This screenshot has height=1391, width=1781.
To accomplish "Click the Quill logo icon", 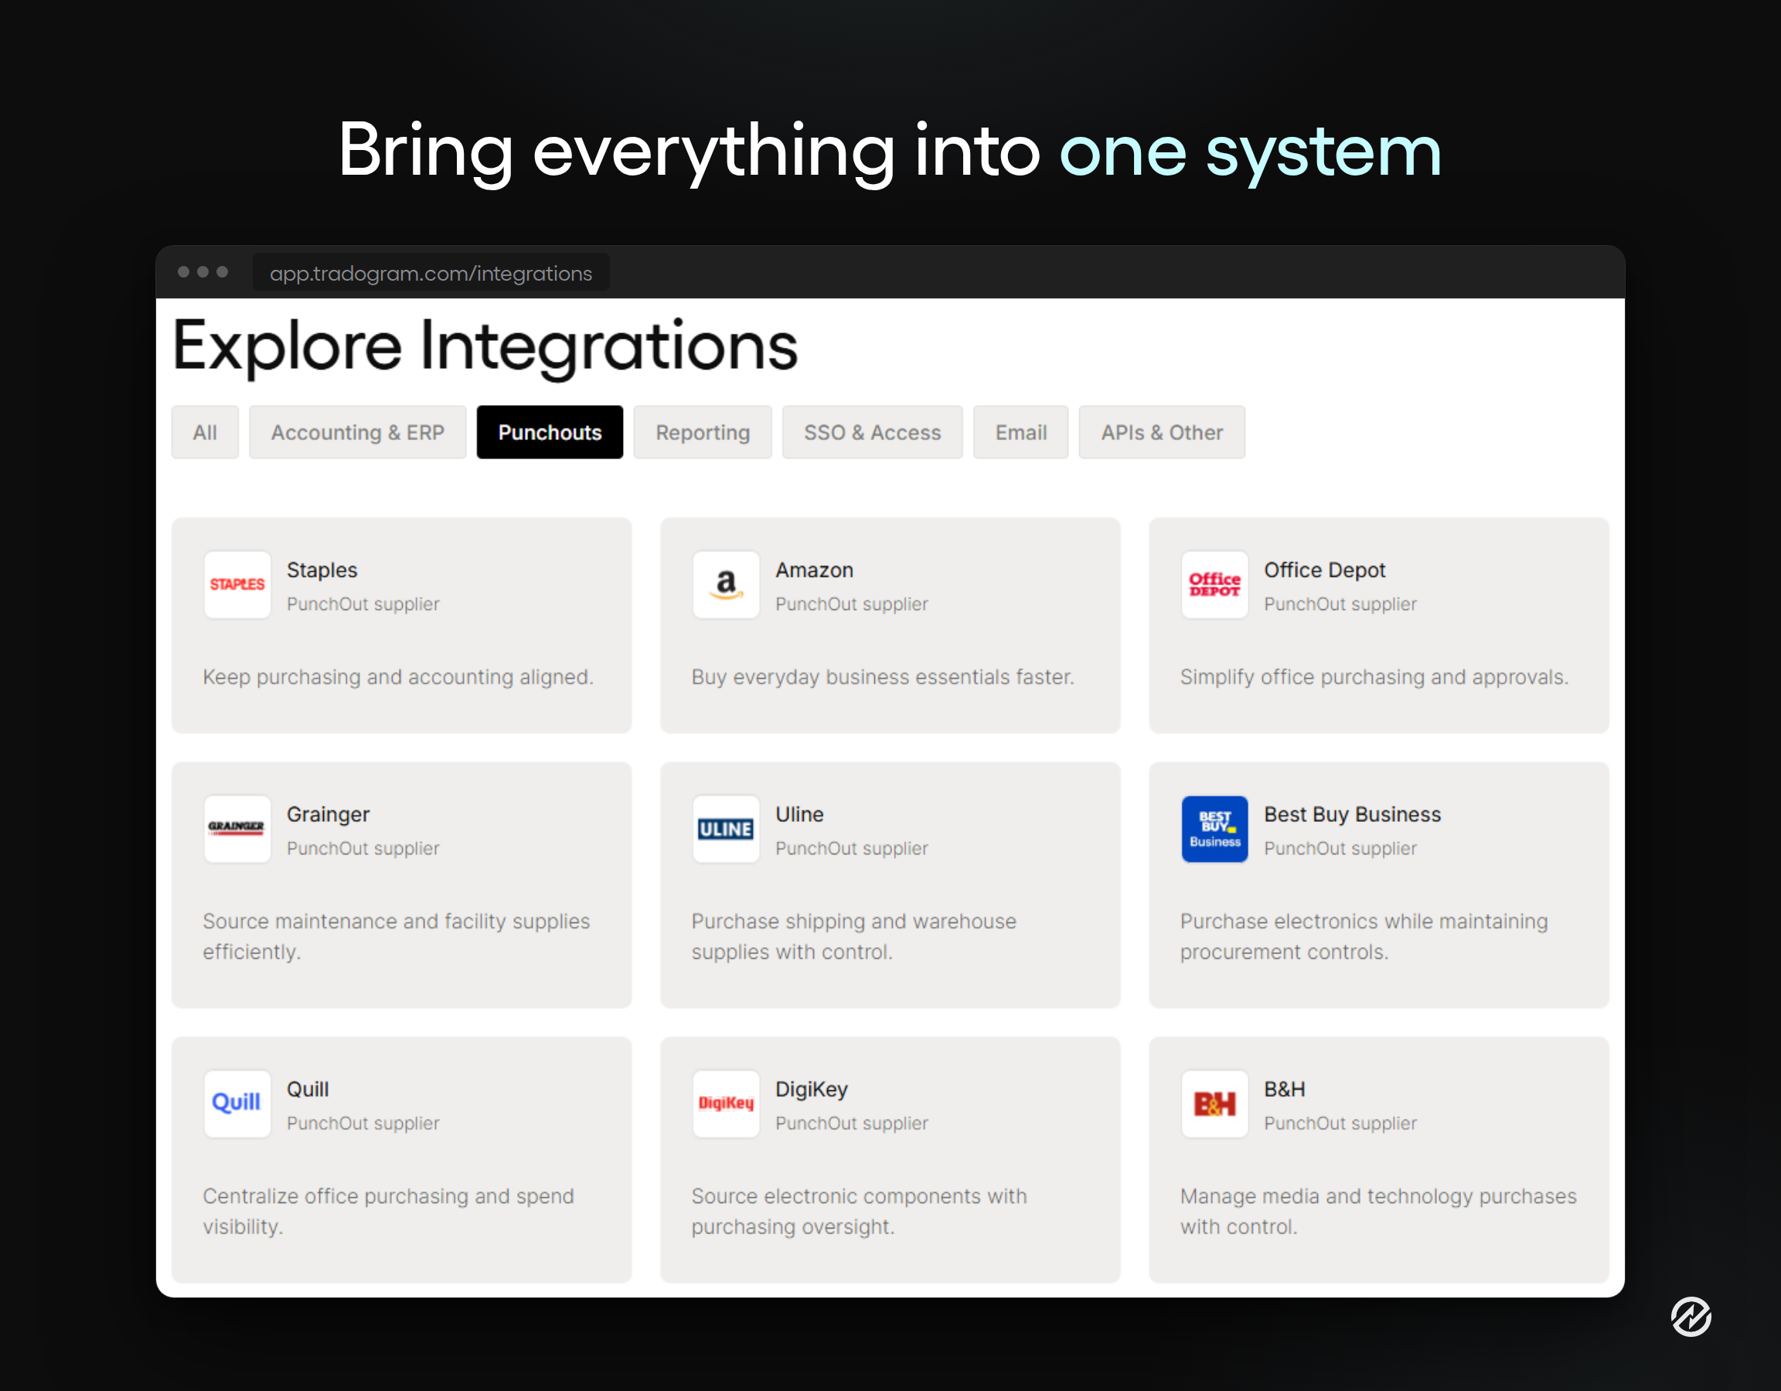I will click(x=237, y=1103).
